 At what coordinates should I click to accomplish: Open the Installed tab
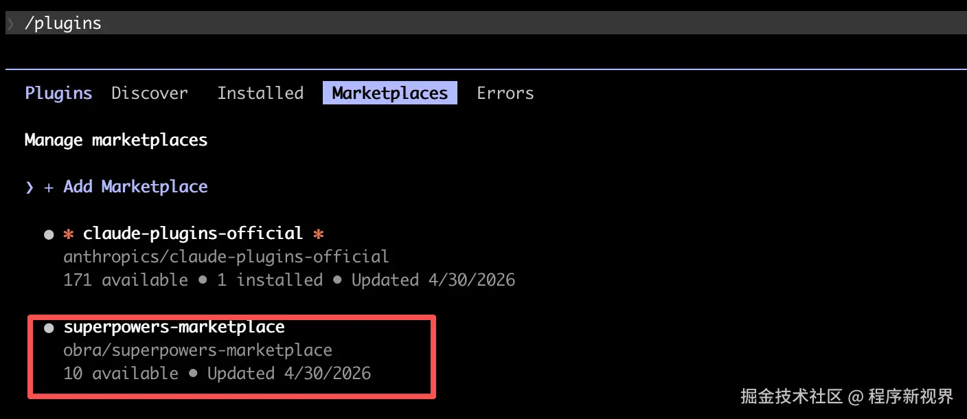tap(260, 93)
